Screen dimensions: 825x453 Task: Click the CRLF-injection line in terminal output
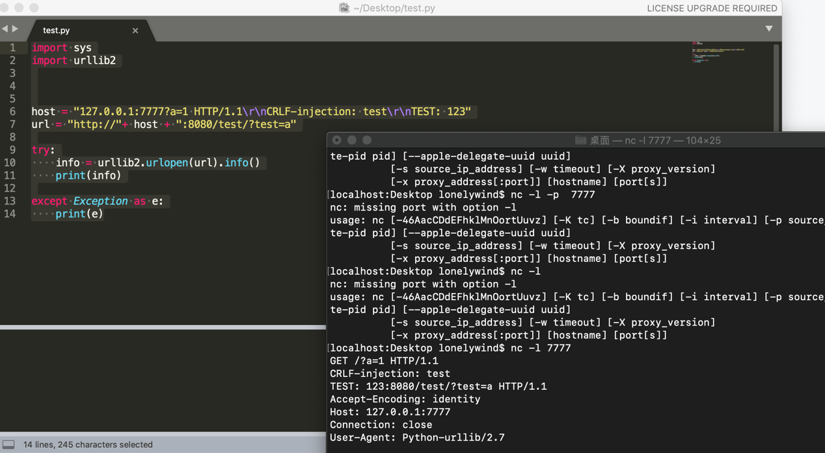(390, 374)
